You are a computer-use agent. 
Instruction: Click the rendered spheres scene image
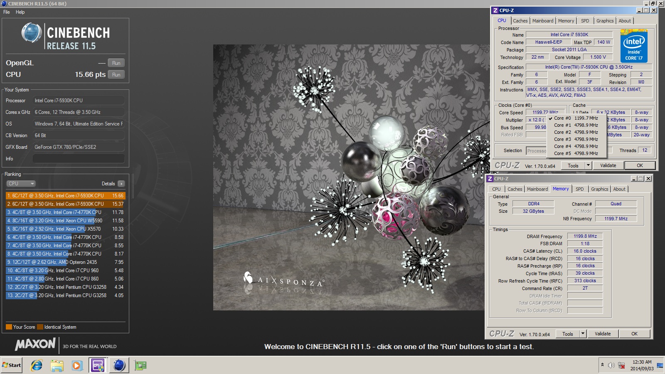(349, 177)
